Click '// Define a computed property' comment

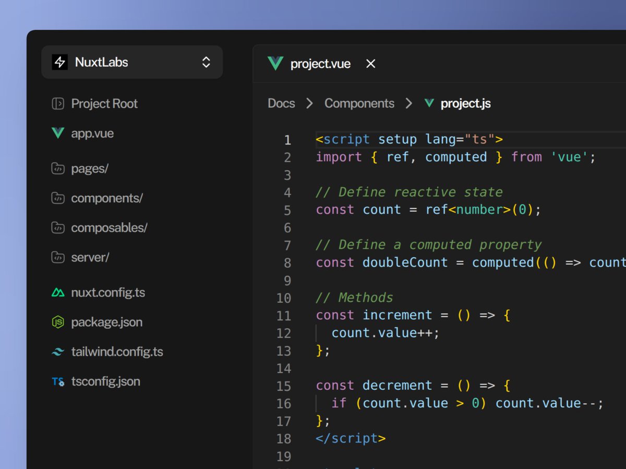tap(429, 244)
